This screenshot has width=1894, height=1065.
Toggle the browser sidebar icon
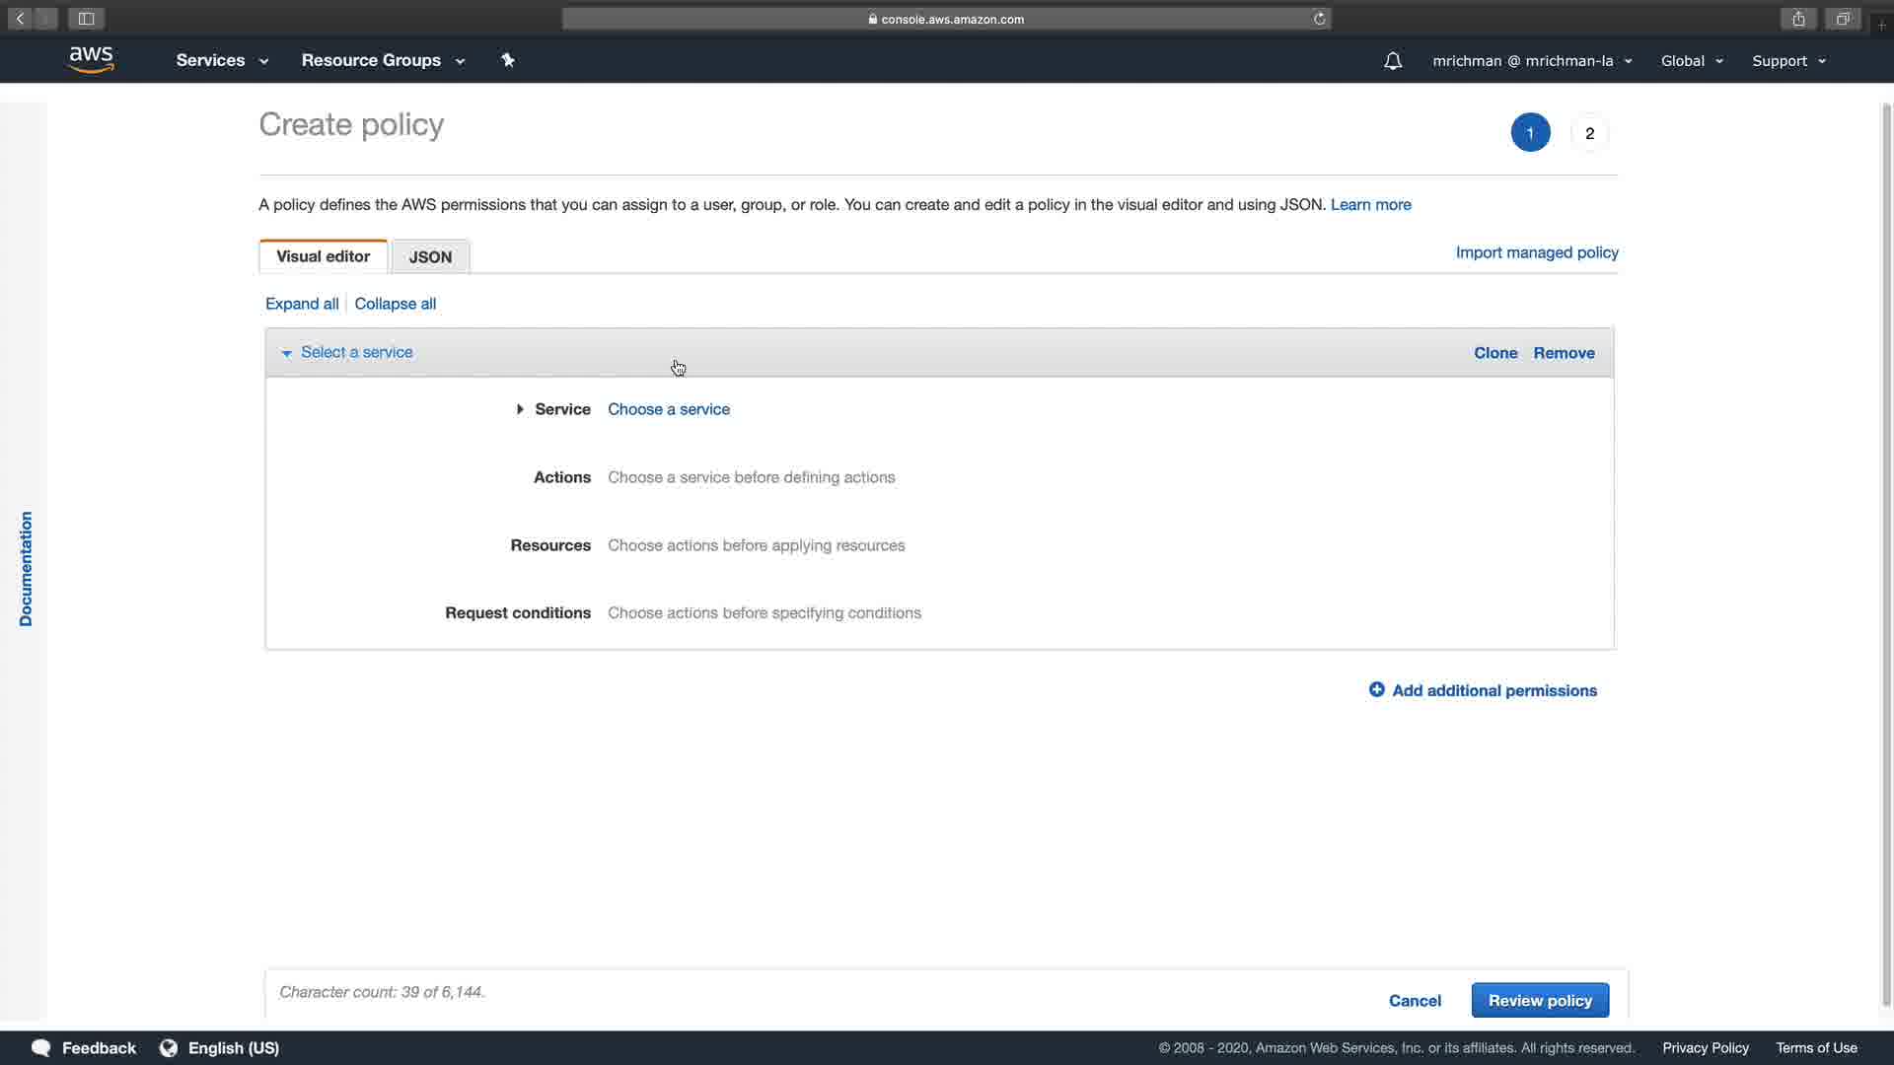[86, 19]
